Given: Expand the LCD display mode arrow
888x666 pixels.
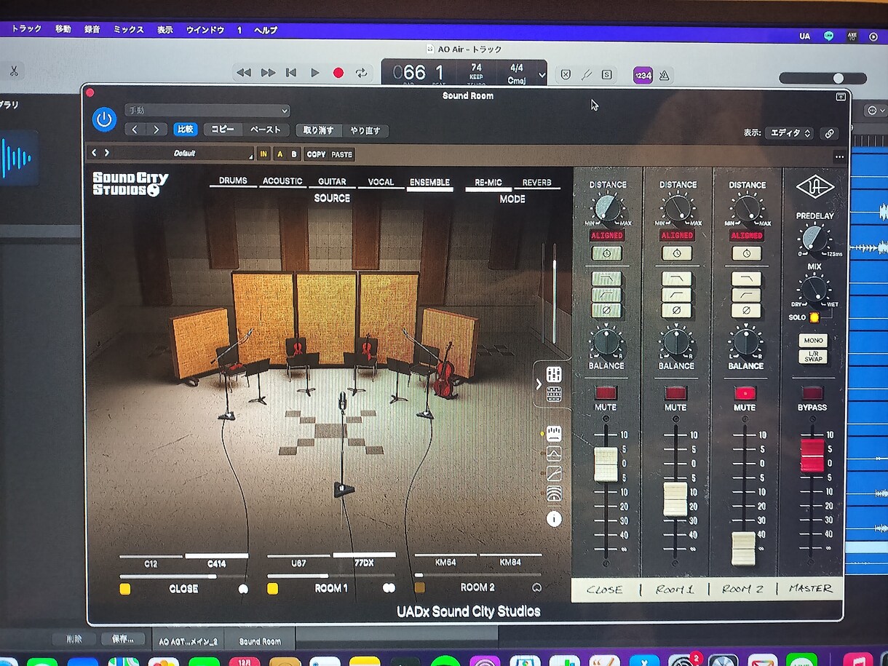Looking at the screenshot, I should click(542, 75).
